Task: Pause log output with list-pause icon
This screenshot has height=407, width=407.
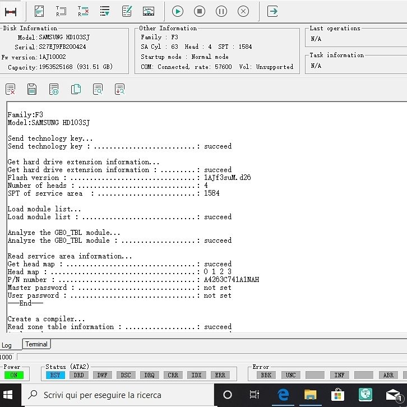Action: click(x=54, y=89)
